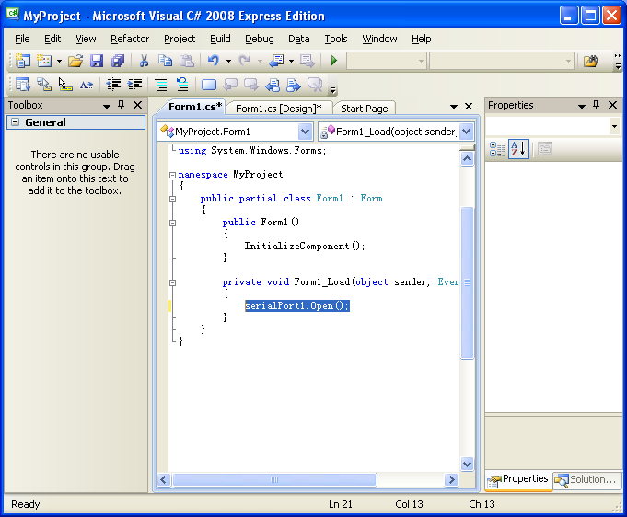The width and height of the screenshot is (627, 517).
Task: Click the Redo arrow icon
Action: click(x=244, y=61)
